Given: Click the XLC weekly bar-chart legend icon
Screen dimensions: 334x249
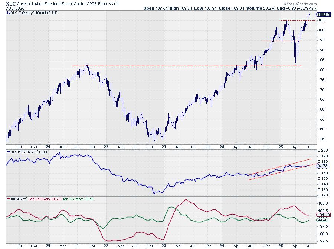Looking at the screenshot, I should (x=9, y=13).
